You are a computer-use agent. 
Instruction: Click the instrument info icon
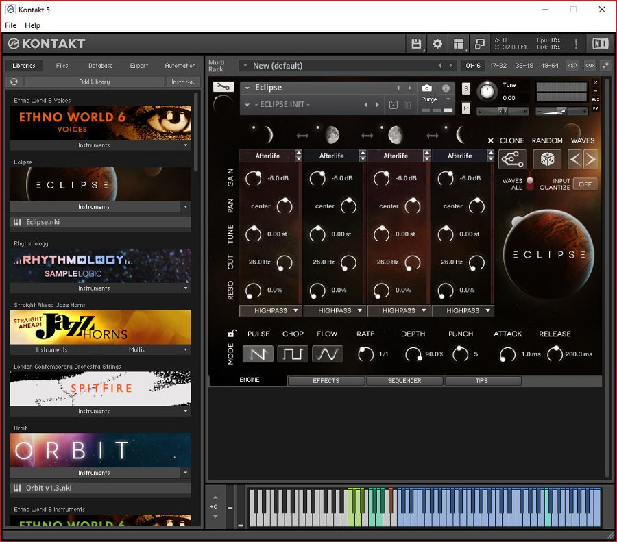coord(446,88)
